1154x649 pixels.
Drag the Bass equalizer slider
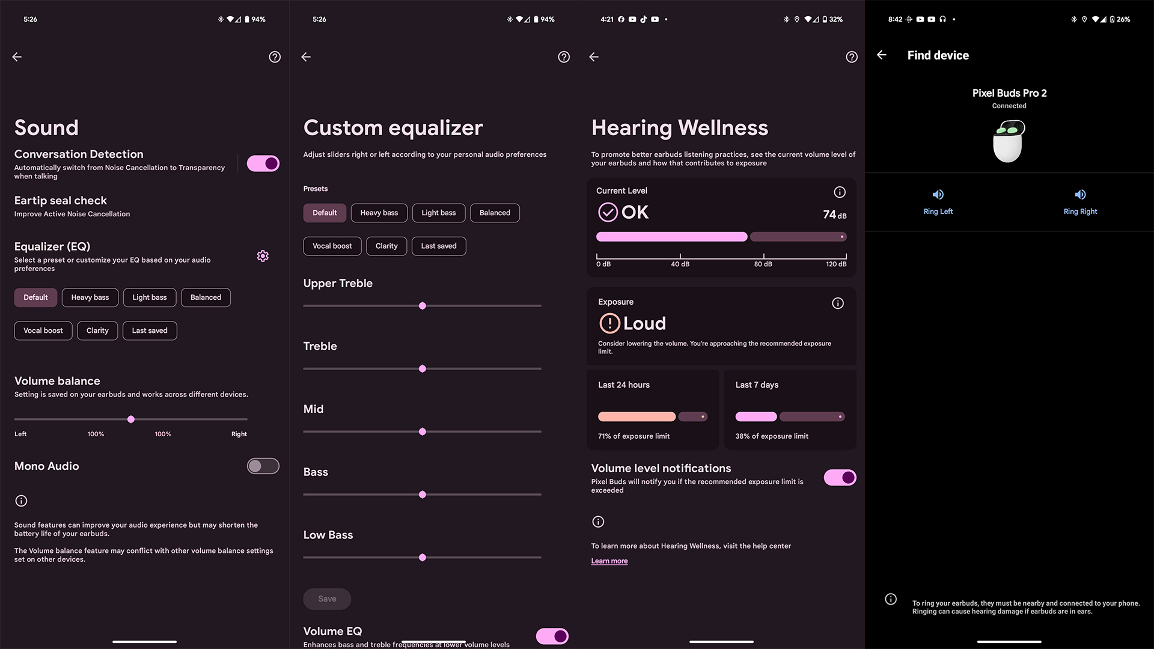423,495
